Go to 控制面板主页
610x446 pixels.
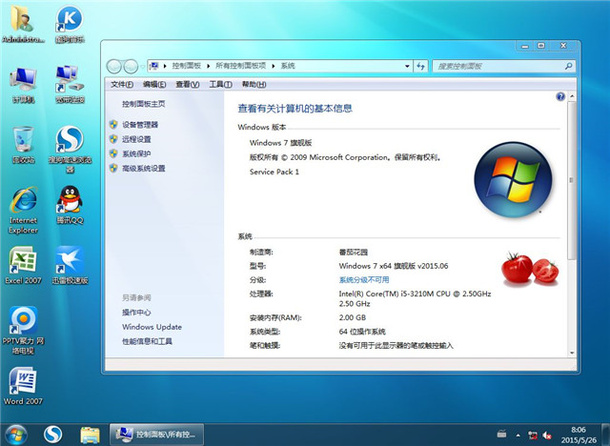point(144,104)
